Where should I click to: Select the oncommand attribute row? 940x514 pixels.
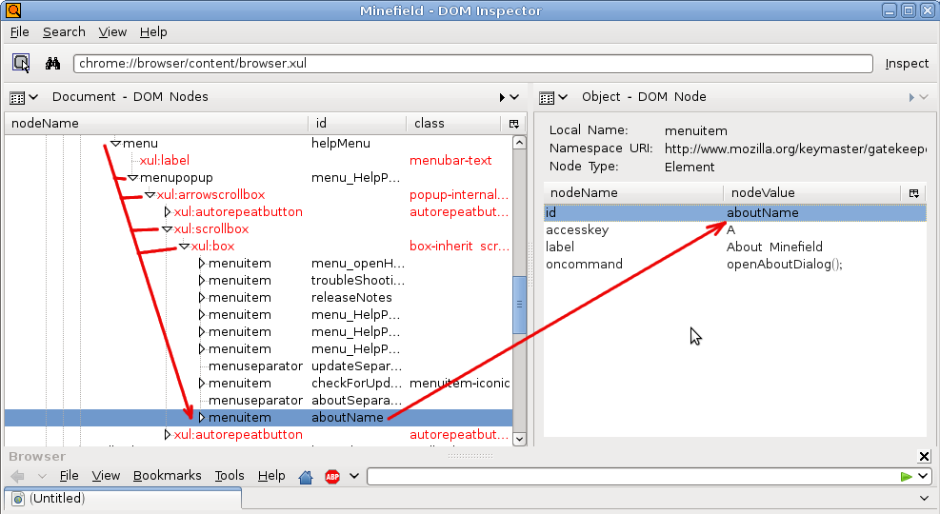point(735,265)
